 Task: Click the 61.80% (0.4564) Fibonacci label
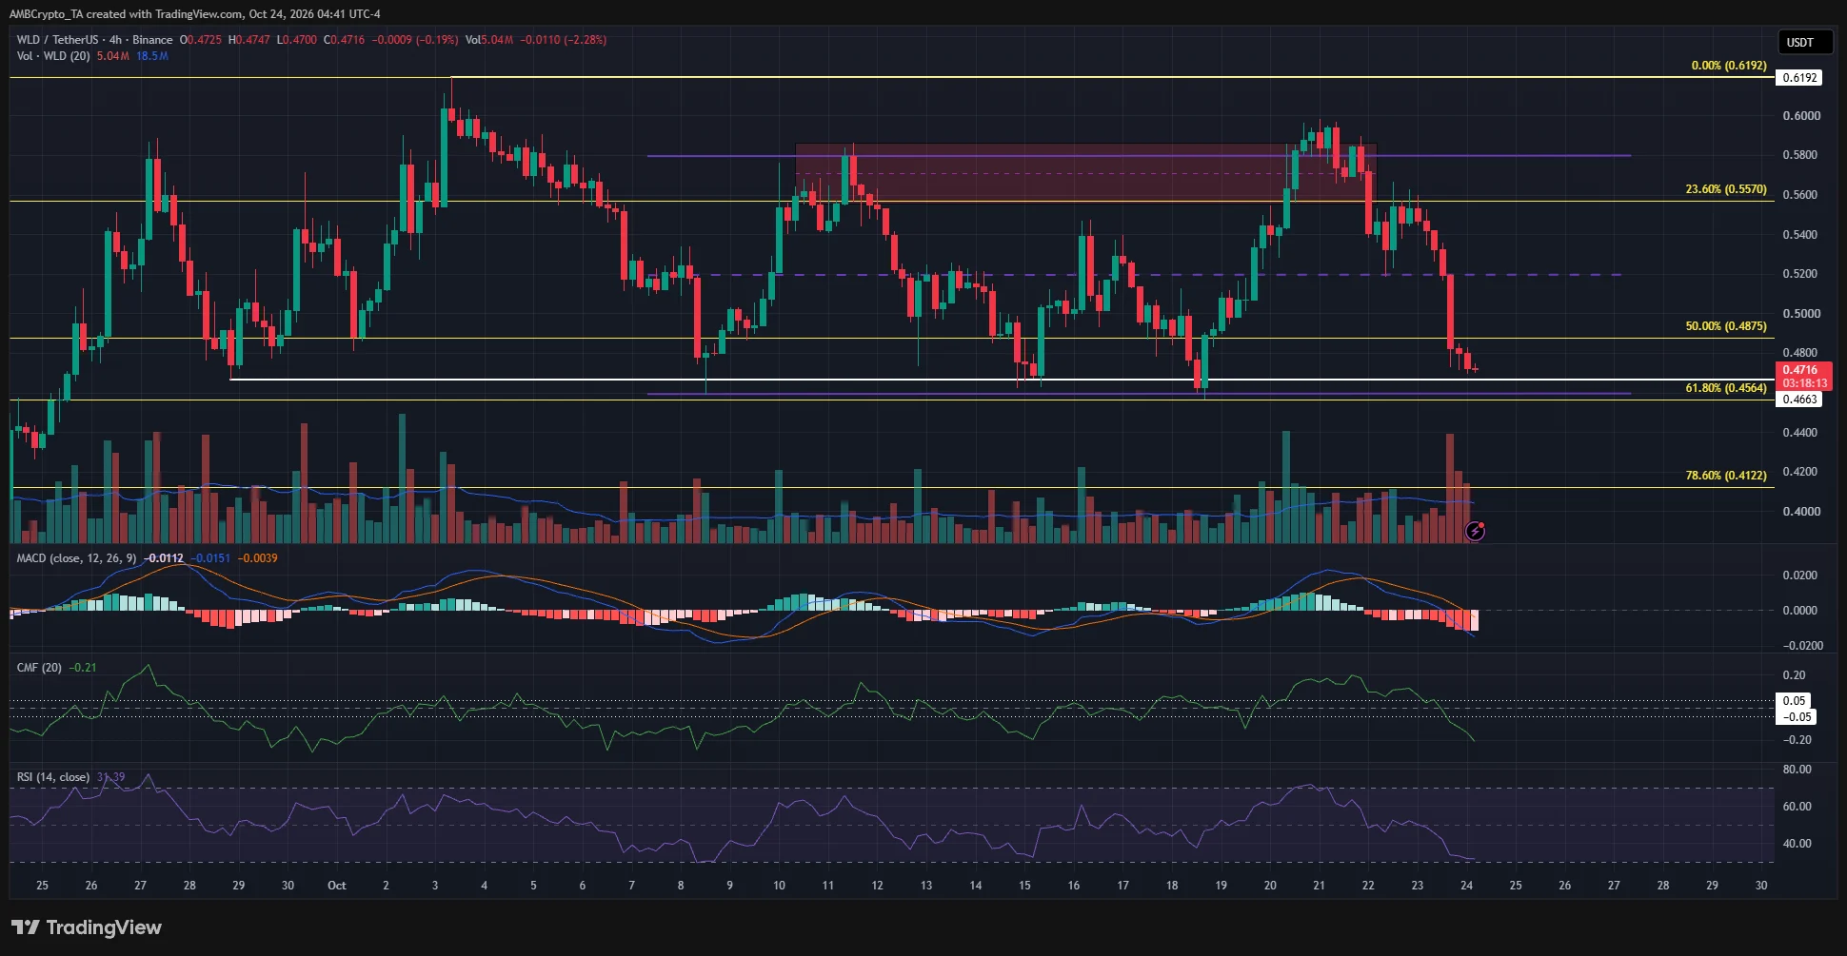coord(1726,388)
